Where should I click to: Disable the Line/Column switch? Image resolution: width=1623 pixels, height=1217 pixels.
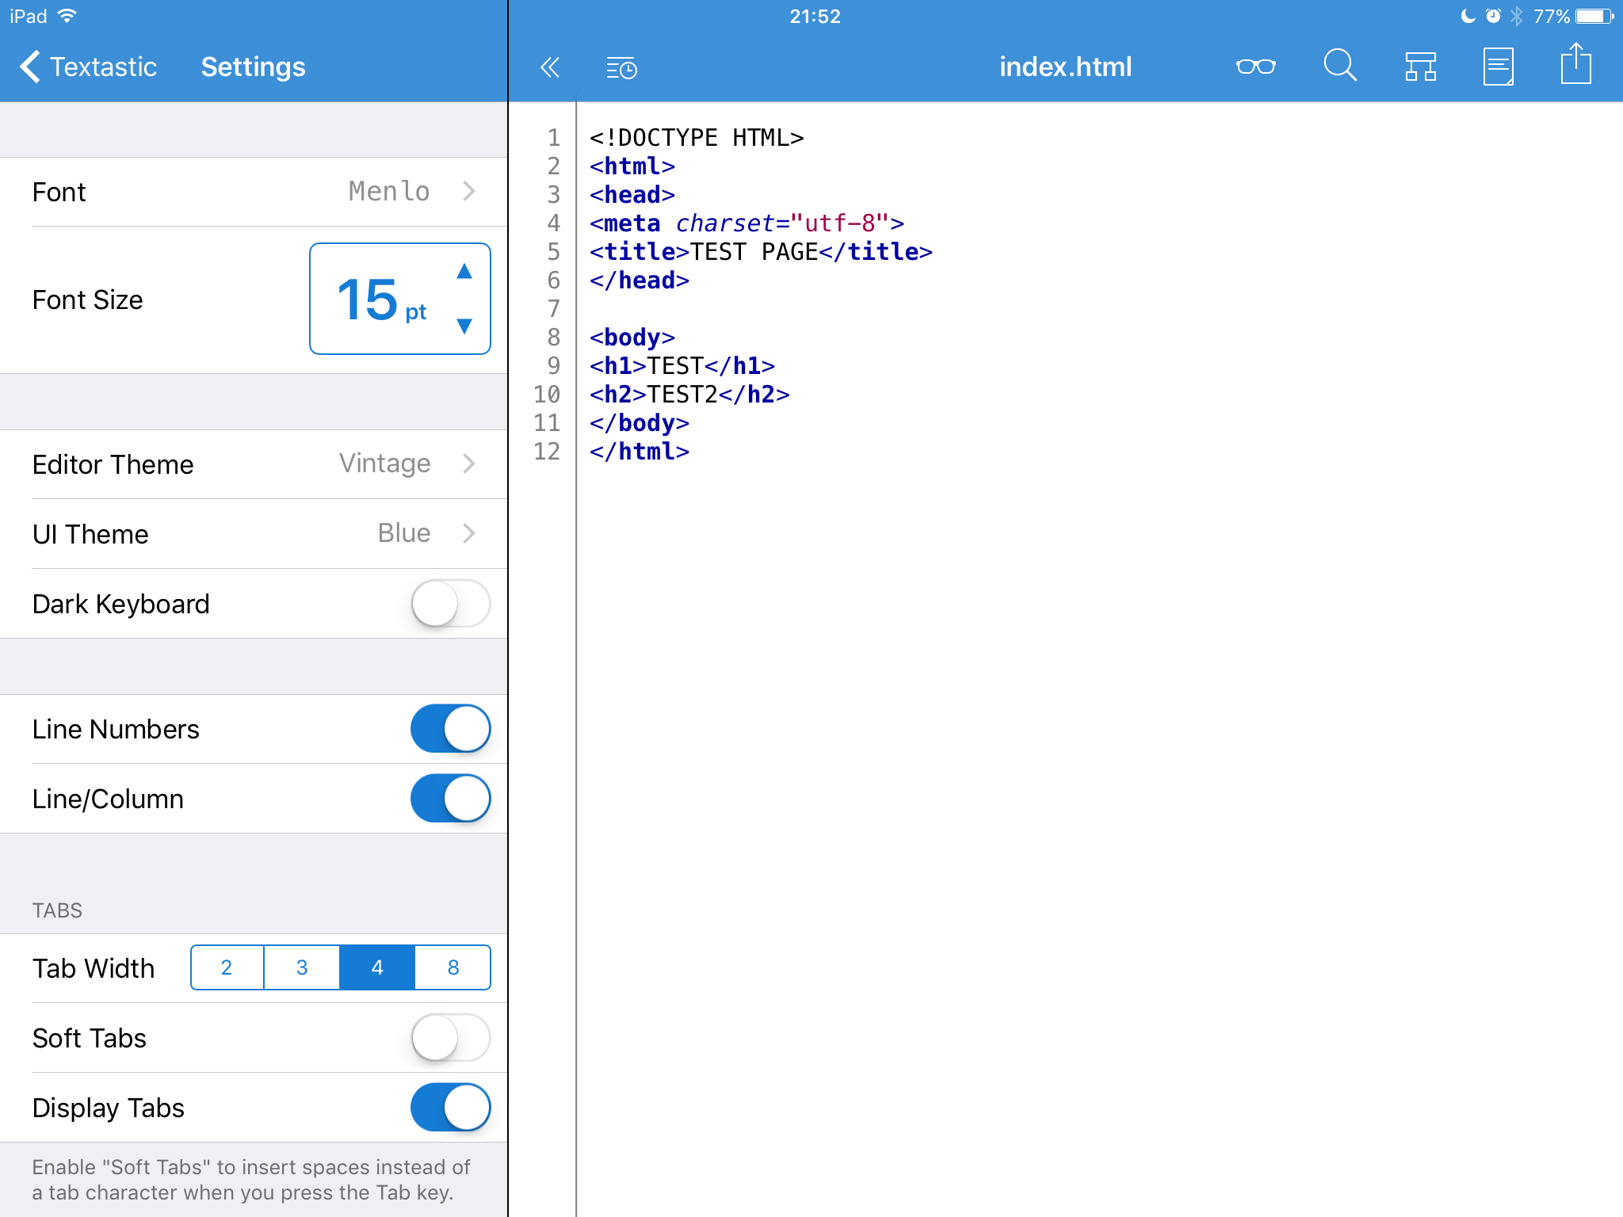(x=450, y=799)
